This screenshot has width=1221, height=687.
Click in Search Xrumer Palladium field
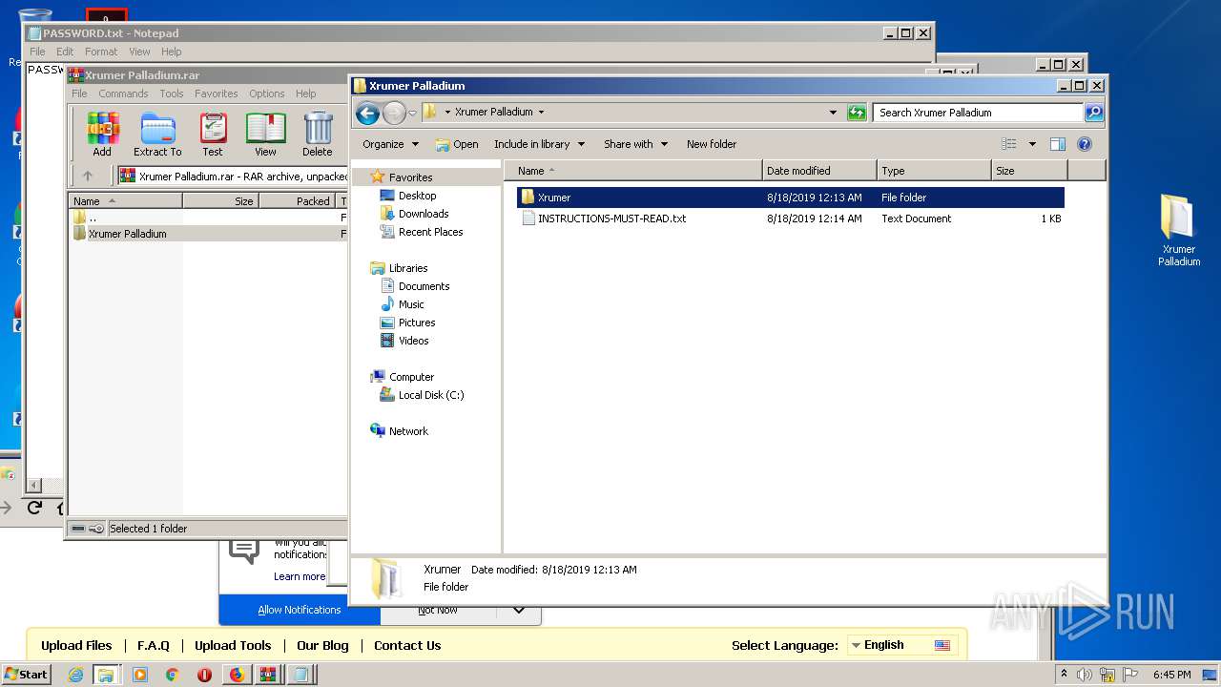[x=978, y=113]
